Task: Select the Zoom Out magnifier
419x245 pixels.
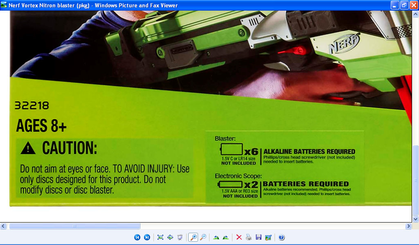Action: (203, 237)
